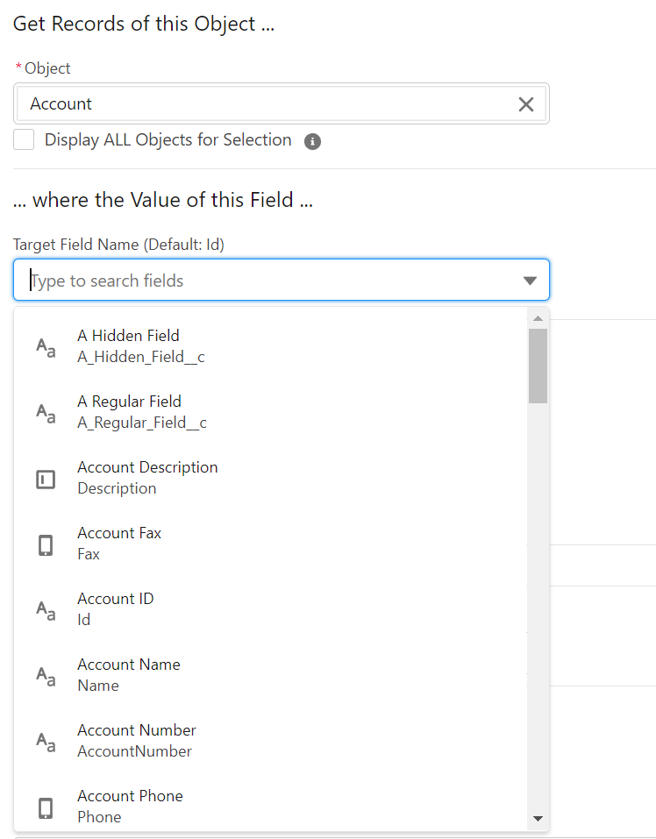Click phone icon beside Account Fax
The height and width of the screenshot is (839, 656).
(46, 544)
